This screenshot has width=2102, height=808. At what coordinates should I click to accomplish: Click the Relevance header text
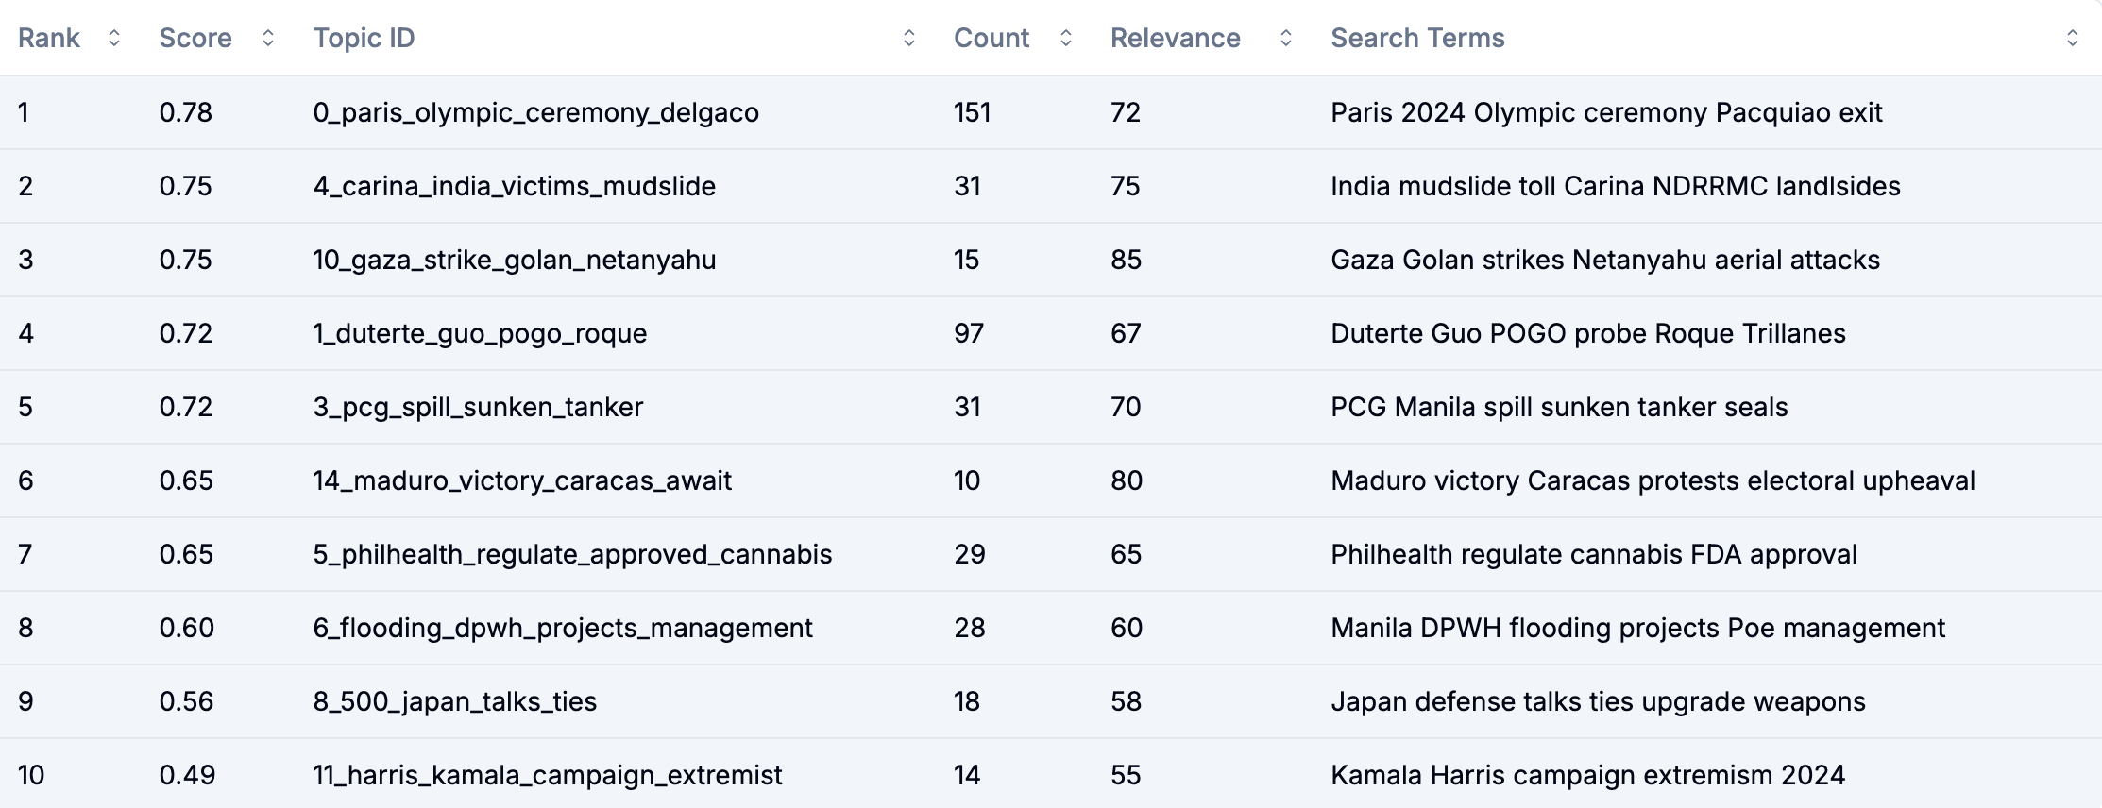pyautogui.click(x=1176, y=38)
